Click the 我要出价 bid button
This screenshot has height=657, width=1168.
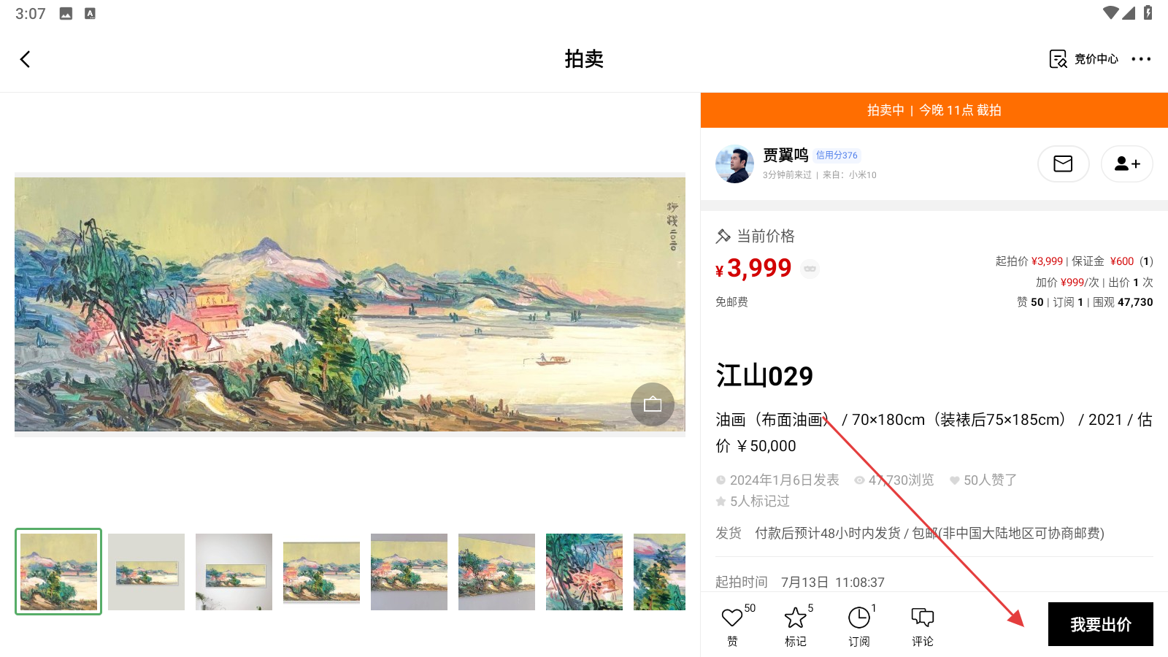pyautogui.click(x=1101, y=624)
